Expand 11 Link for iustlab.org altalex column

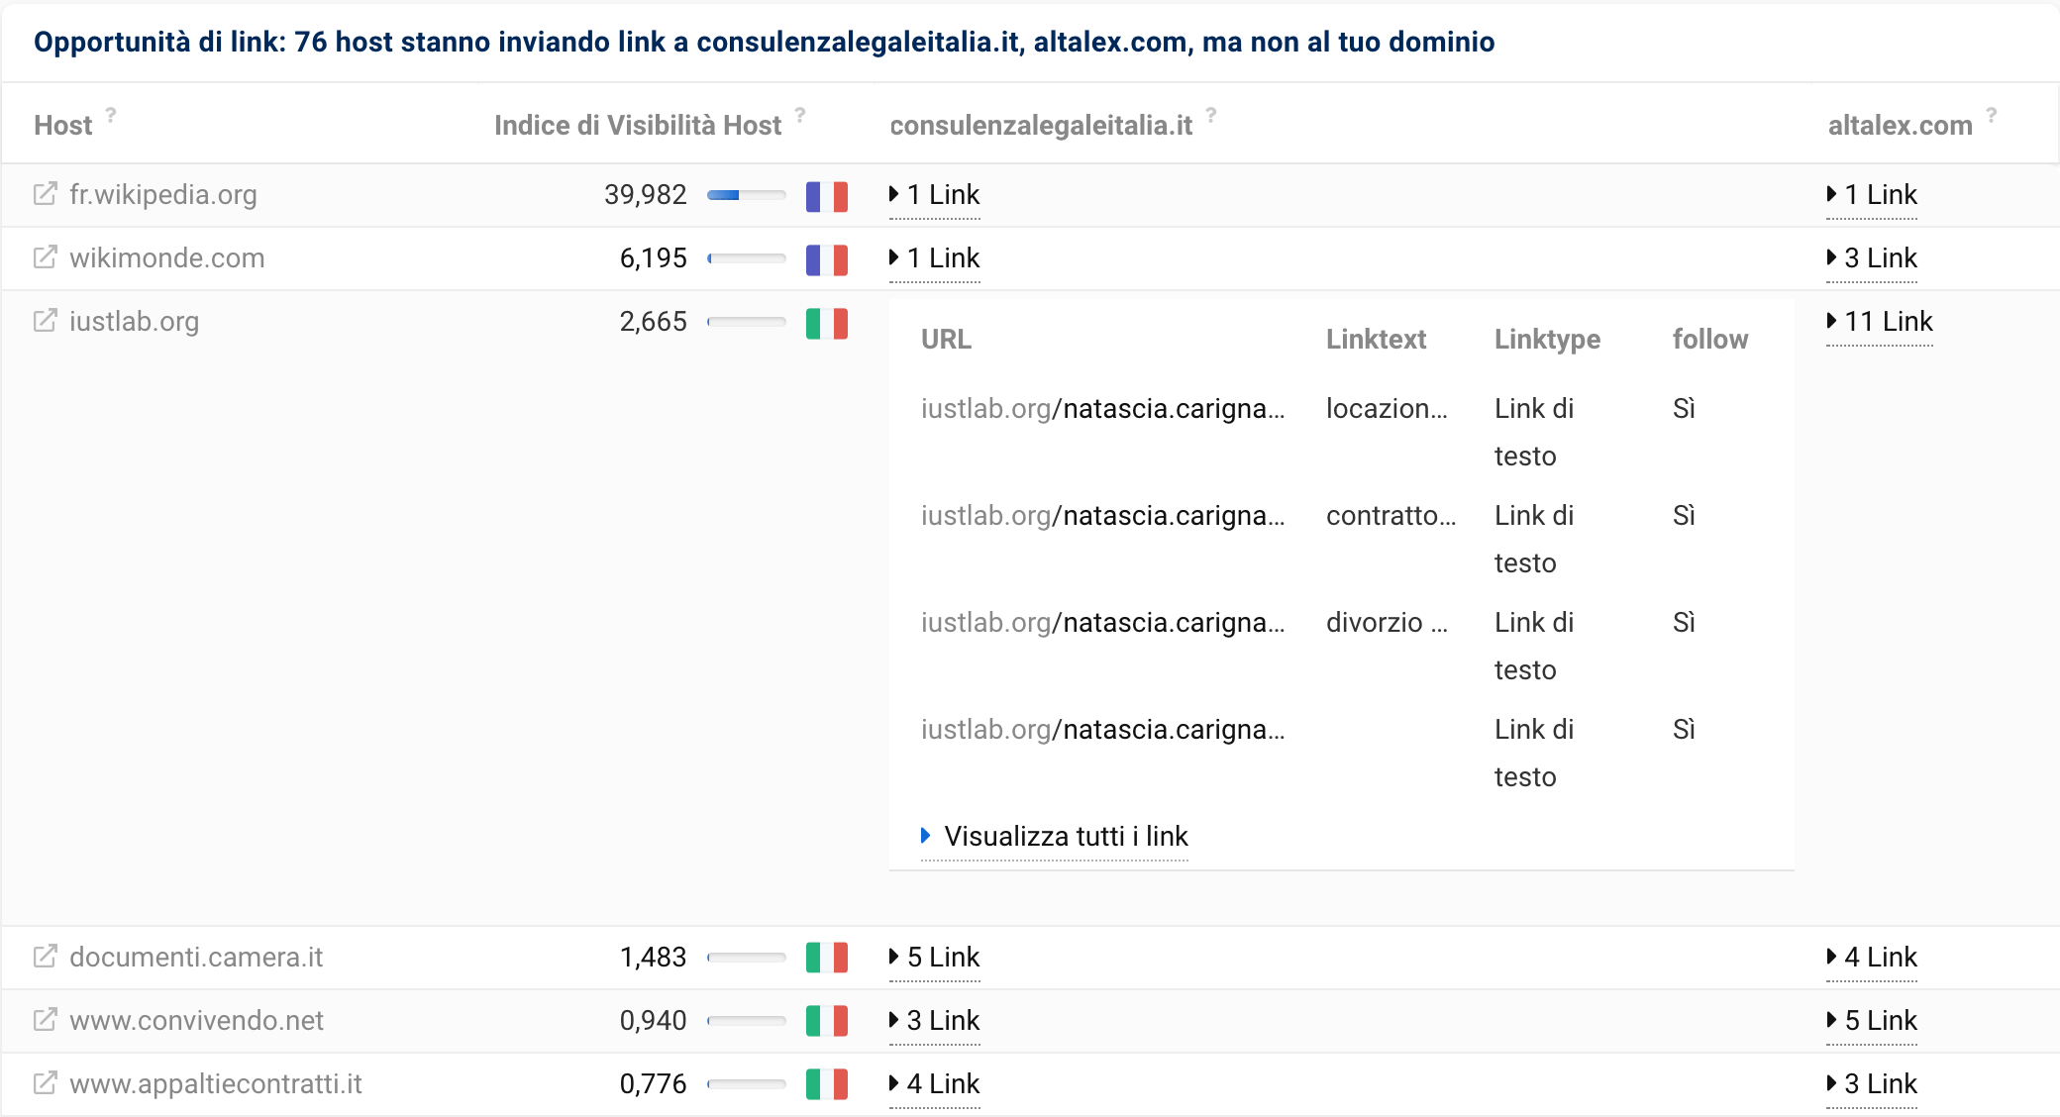tap(1880, 322)
